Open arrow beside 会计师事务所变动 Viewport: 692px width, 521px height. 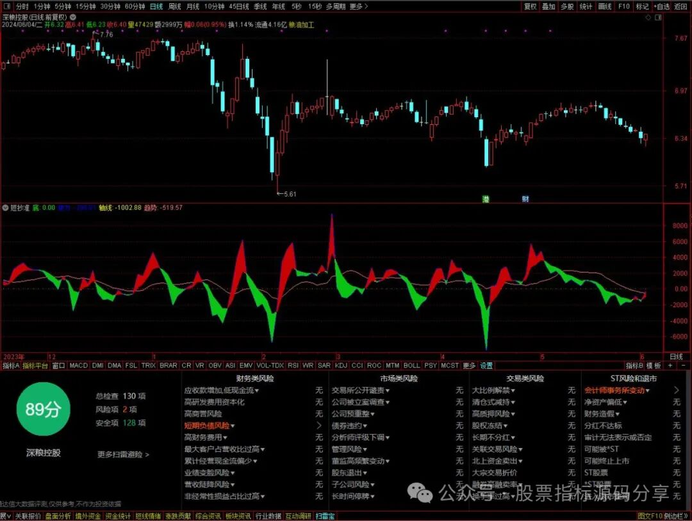[677, 390]
